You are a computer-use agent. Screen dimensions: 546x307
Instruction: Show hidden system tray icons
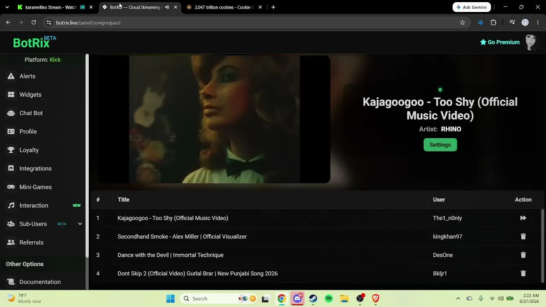[458, 298]
